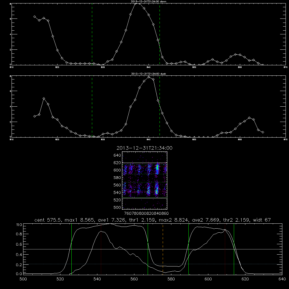Click the green vertical line near 614 in the bottom plot
Viewport: 289px width, 289px height.
[234, 249]
